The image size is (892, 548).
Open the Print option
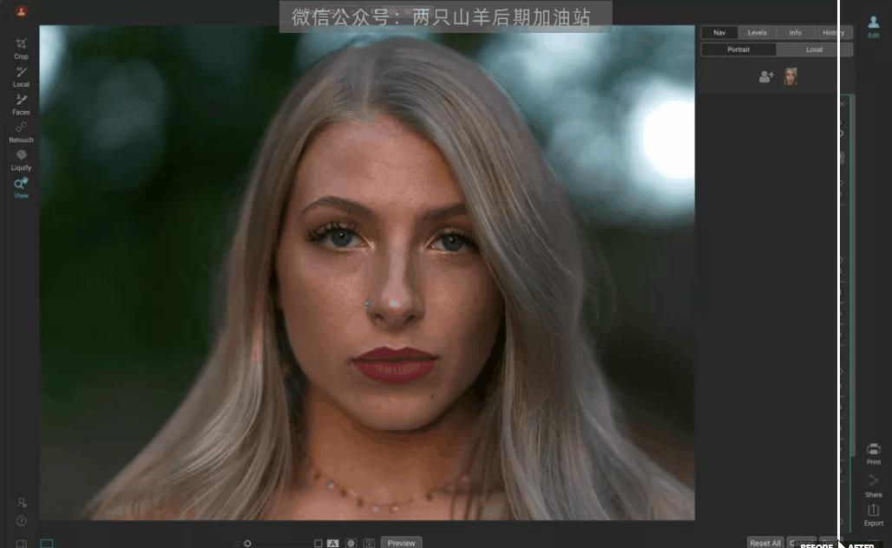873,453
